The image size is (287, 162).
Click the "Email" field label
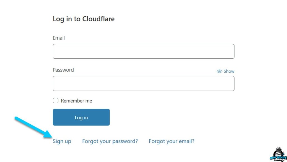tap(59, 38)
